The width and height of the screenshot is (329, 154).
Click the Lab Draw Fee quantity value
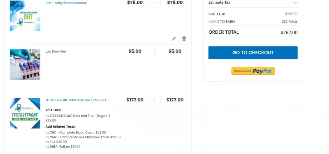[155, 51]
